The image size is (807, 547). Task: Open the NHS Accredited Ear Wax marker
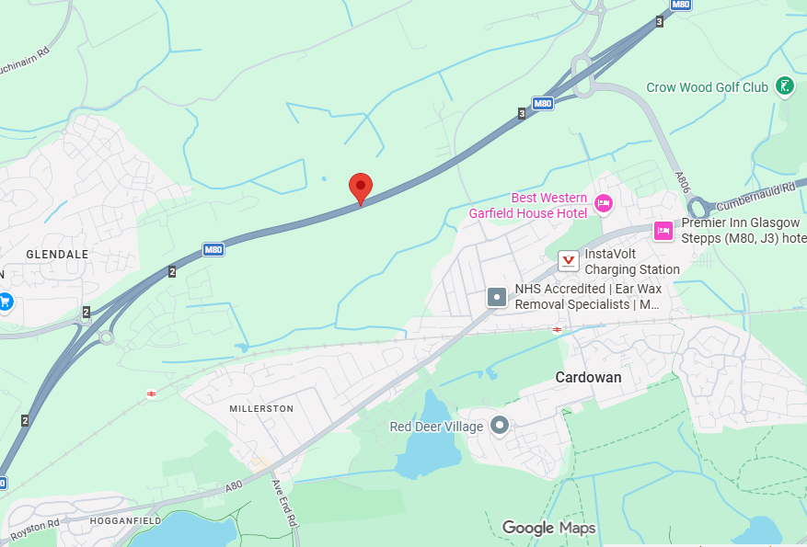pyautogui.click(x=497, y=297)
